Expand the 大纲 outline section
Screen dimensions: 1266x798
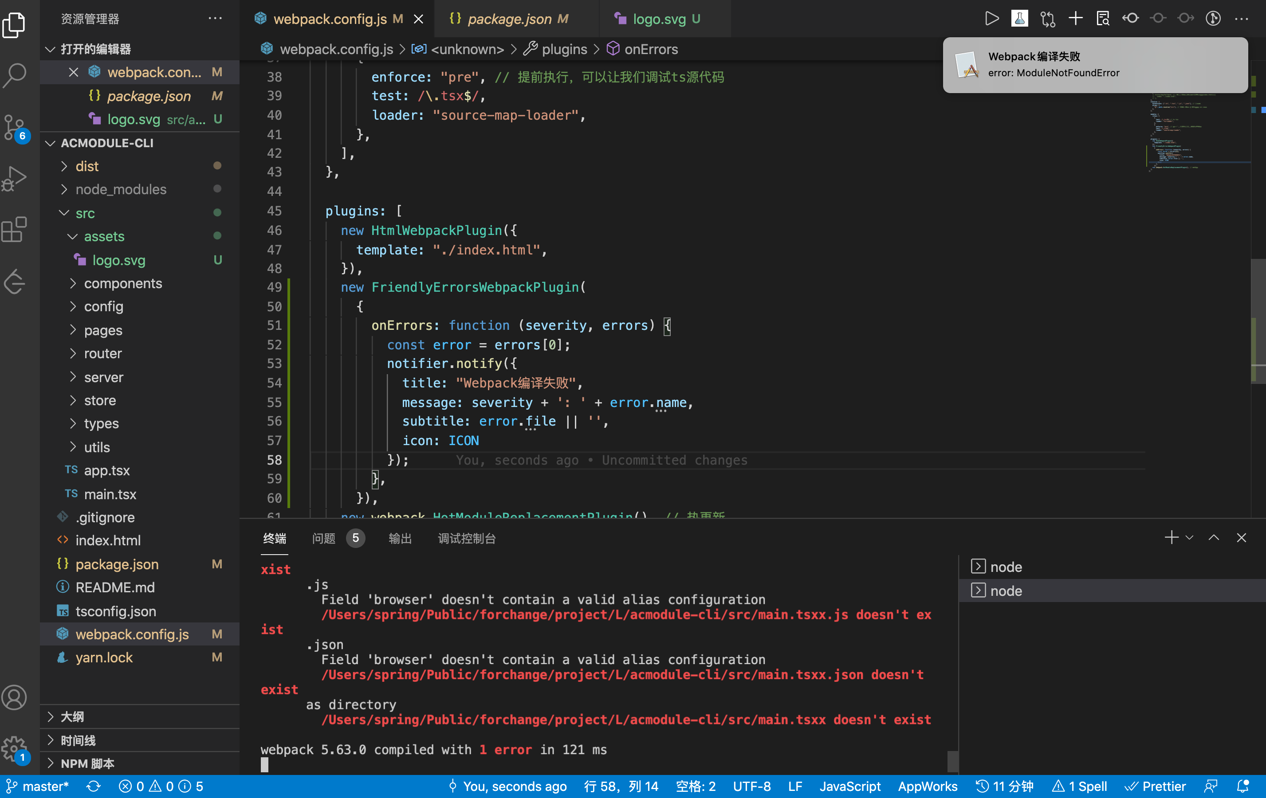(139, 716)
